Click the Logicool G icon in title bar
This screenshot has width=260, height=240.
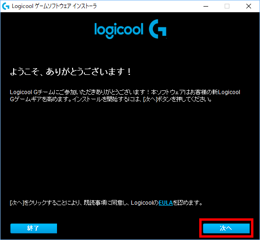[6, 6]
